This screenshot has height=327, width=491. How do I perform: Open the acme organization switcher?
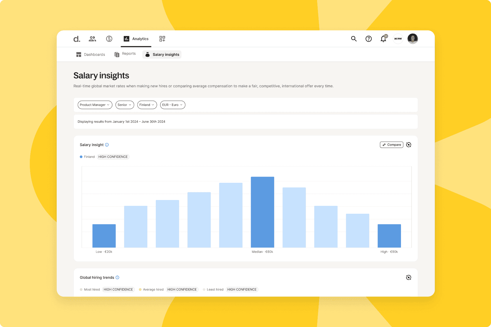(398, 39)
